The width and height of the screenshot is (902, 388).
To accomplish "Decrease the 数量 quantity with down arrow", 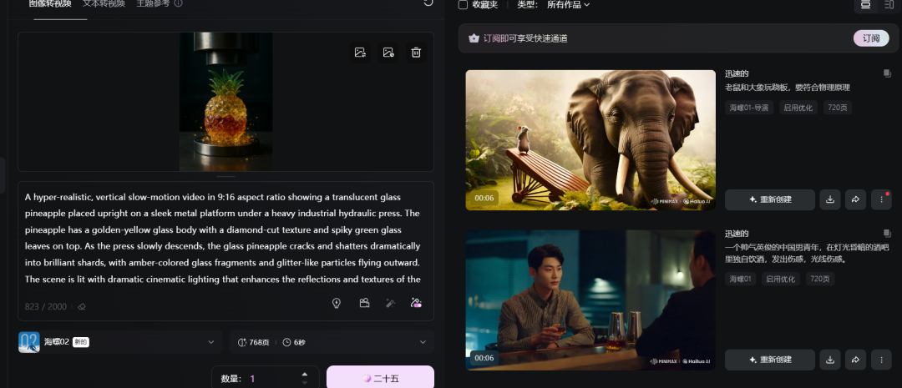I will 304,383.
